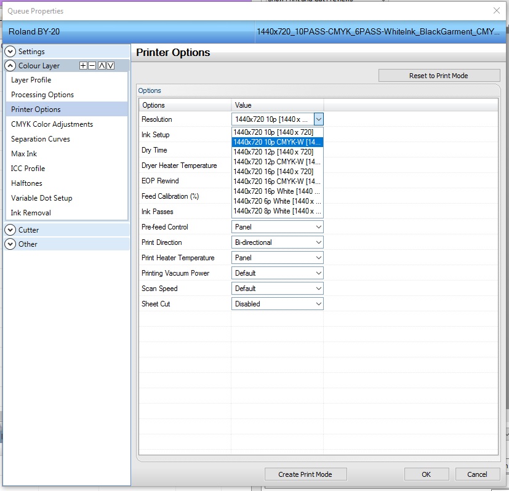This screenshot has height=491, width=509.
Task: Click Create Print Mode button
Action: click(x=305, y=474)
